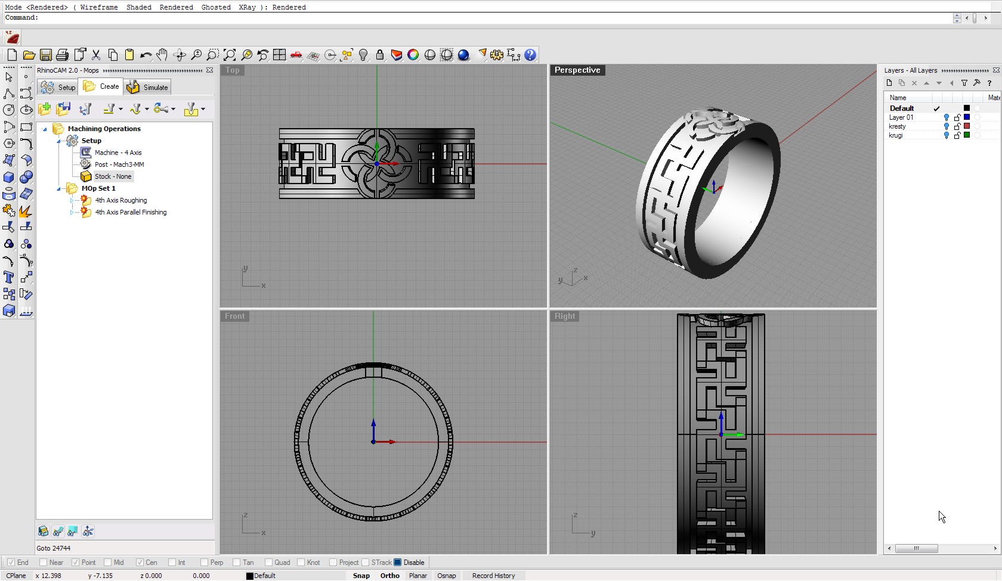This screenshot has height=581, width=1002.
Task: Open the Setup tab in RhinoCAM
Action: point(58,88)
